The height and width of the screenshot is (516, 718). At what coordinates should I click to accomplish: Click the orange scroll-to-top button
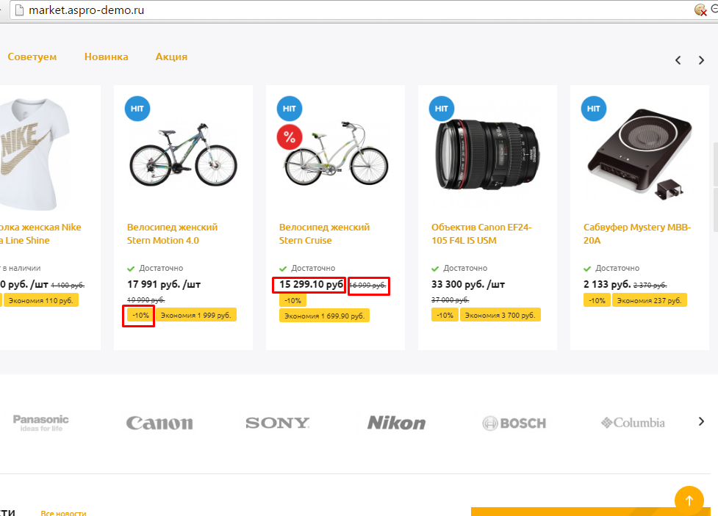tap(689, 501)
